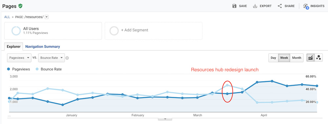Click the circled Pageviews data point
This screenshot has height=124, width=328.
click(227, 94)
